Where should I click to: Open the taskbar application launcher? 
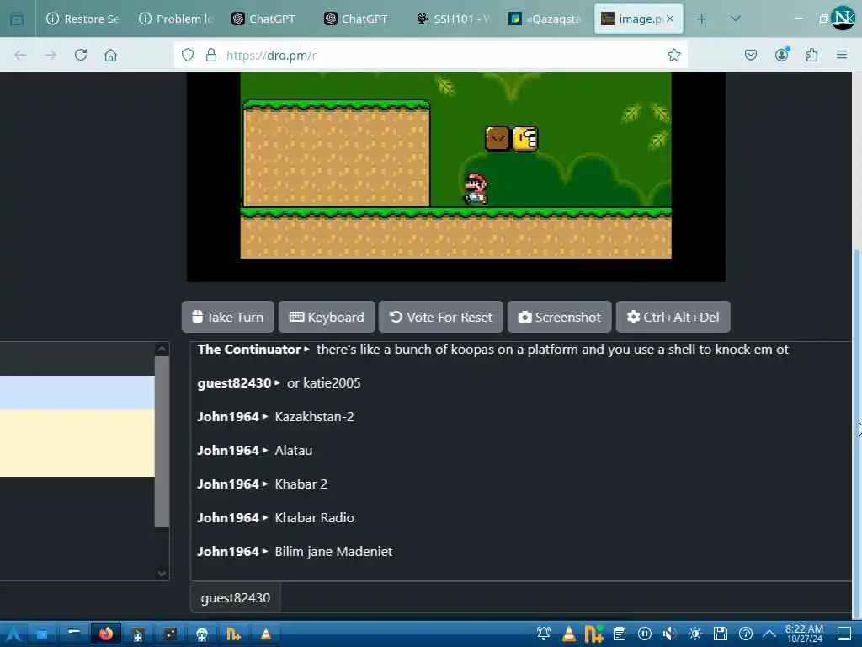[x=12, y=634]
